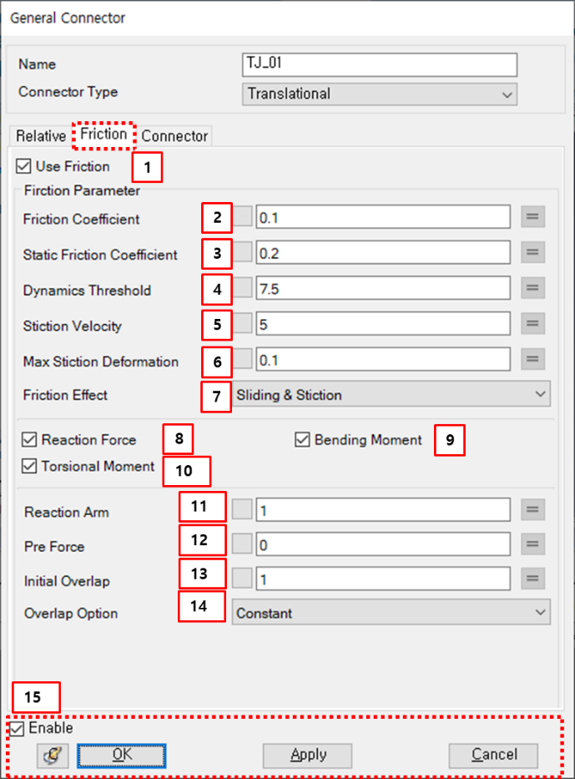Image resolution: width=575 pixels, height=779 pixels.
Task: Open expression editor for Friction Coefficient
Action: [x=532, y=216]
